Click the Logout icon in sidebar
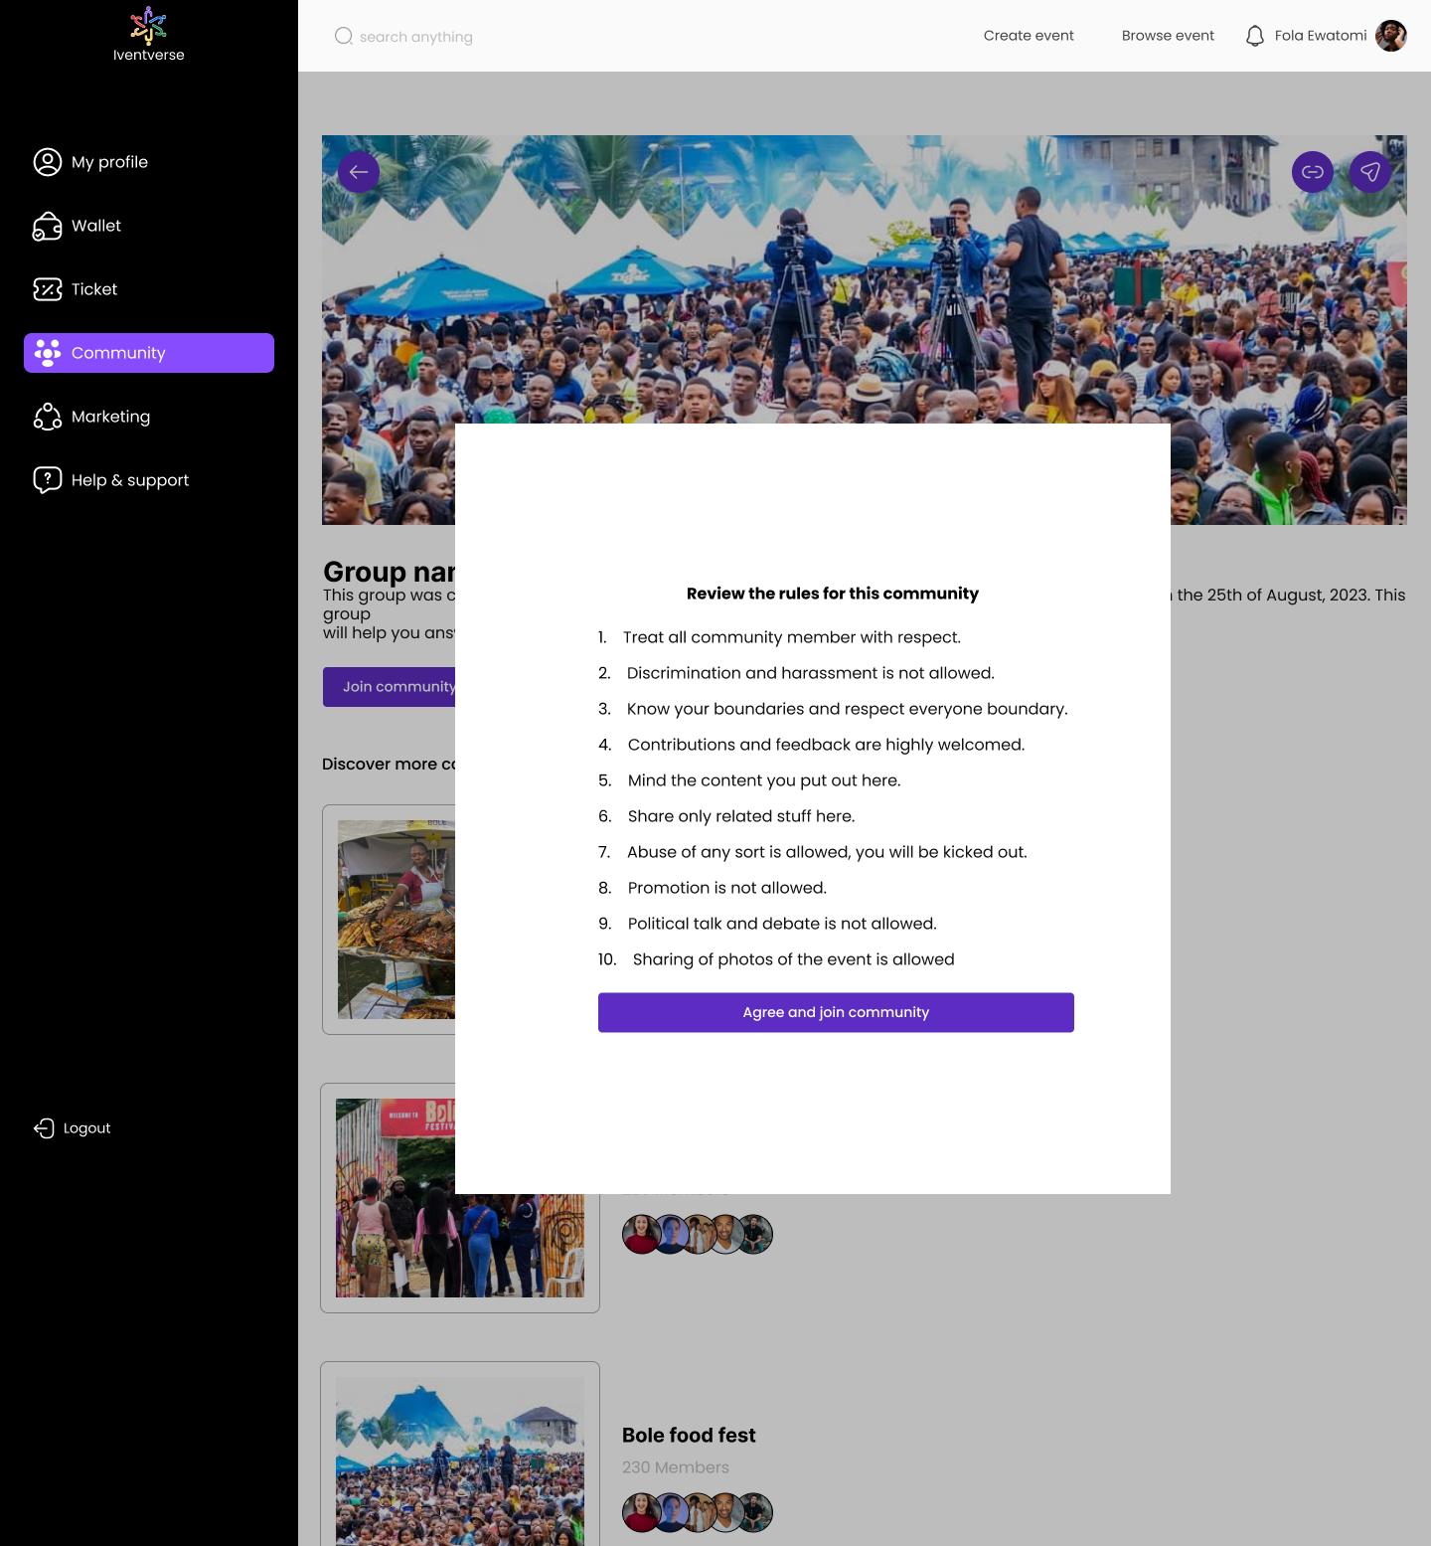 [45, 1127]
